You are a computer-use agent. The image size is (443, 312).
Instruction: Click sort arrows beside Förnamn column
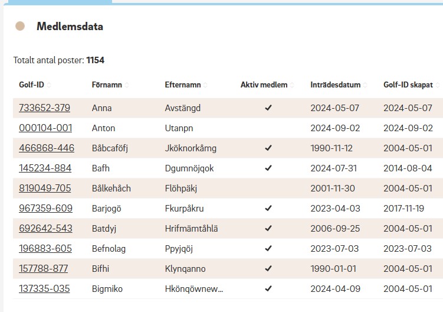[127, 85]
